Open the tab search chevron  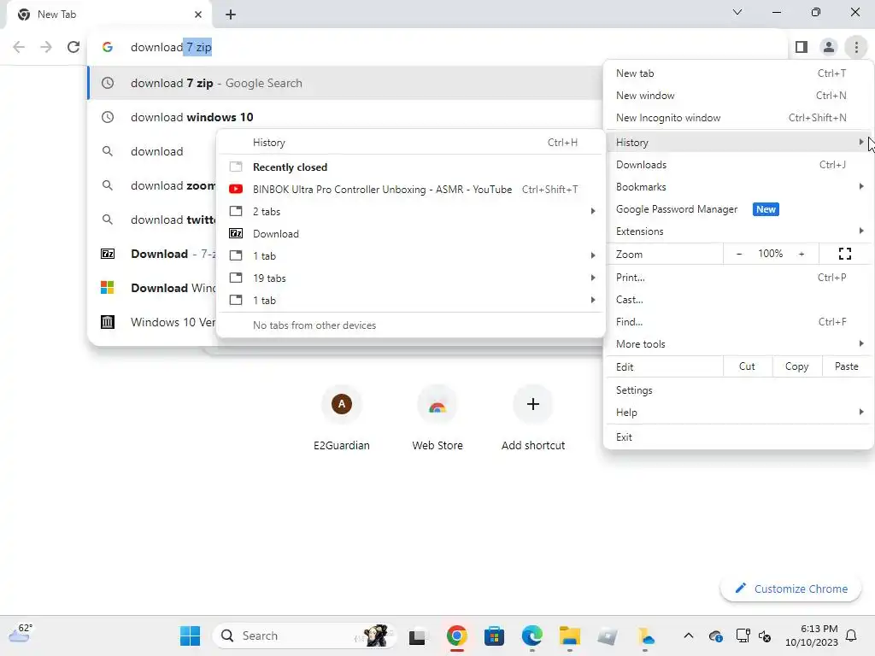pos(737,12)
